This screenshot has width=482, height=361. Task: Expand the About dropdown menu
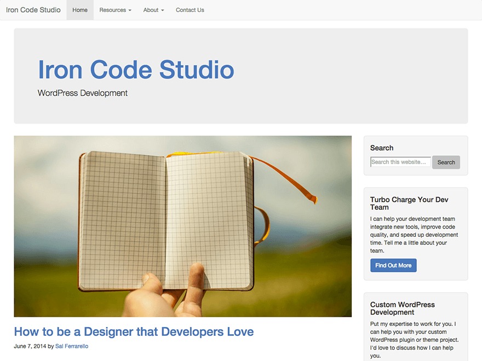pyautogui.click(x=153, y=10)
